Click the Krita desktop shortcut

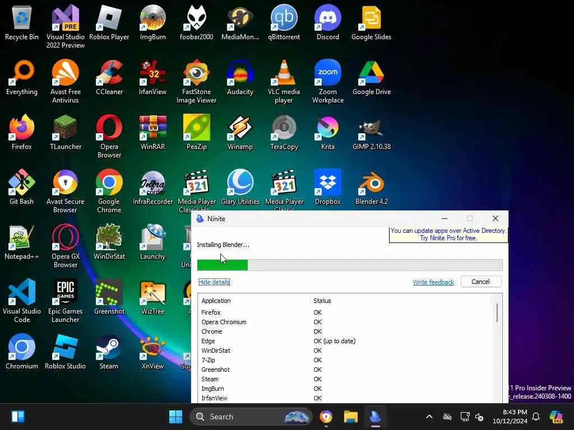[x=327, y=132]
